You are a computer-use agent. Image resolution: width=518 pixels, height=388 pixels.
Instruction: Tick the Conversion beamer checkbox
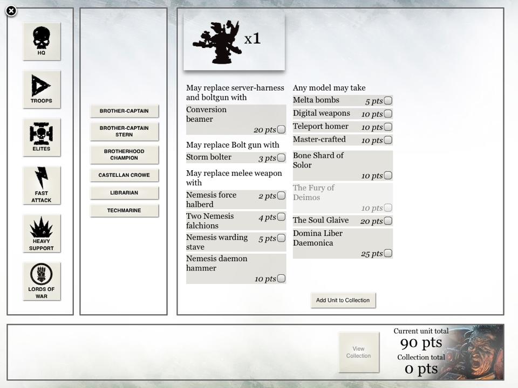282,129
